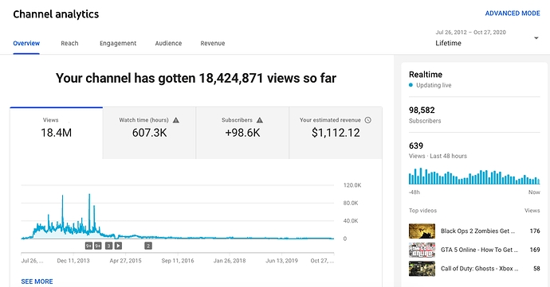Screen dimensions: 550x287
Task: Select the estimated revenue metric card
Action: [336, 133]
